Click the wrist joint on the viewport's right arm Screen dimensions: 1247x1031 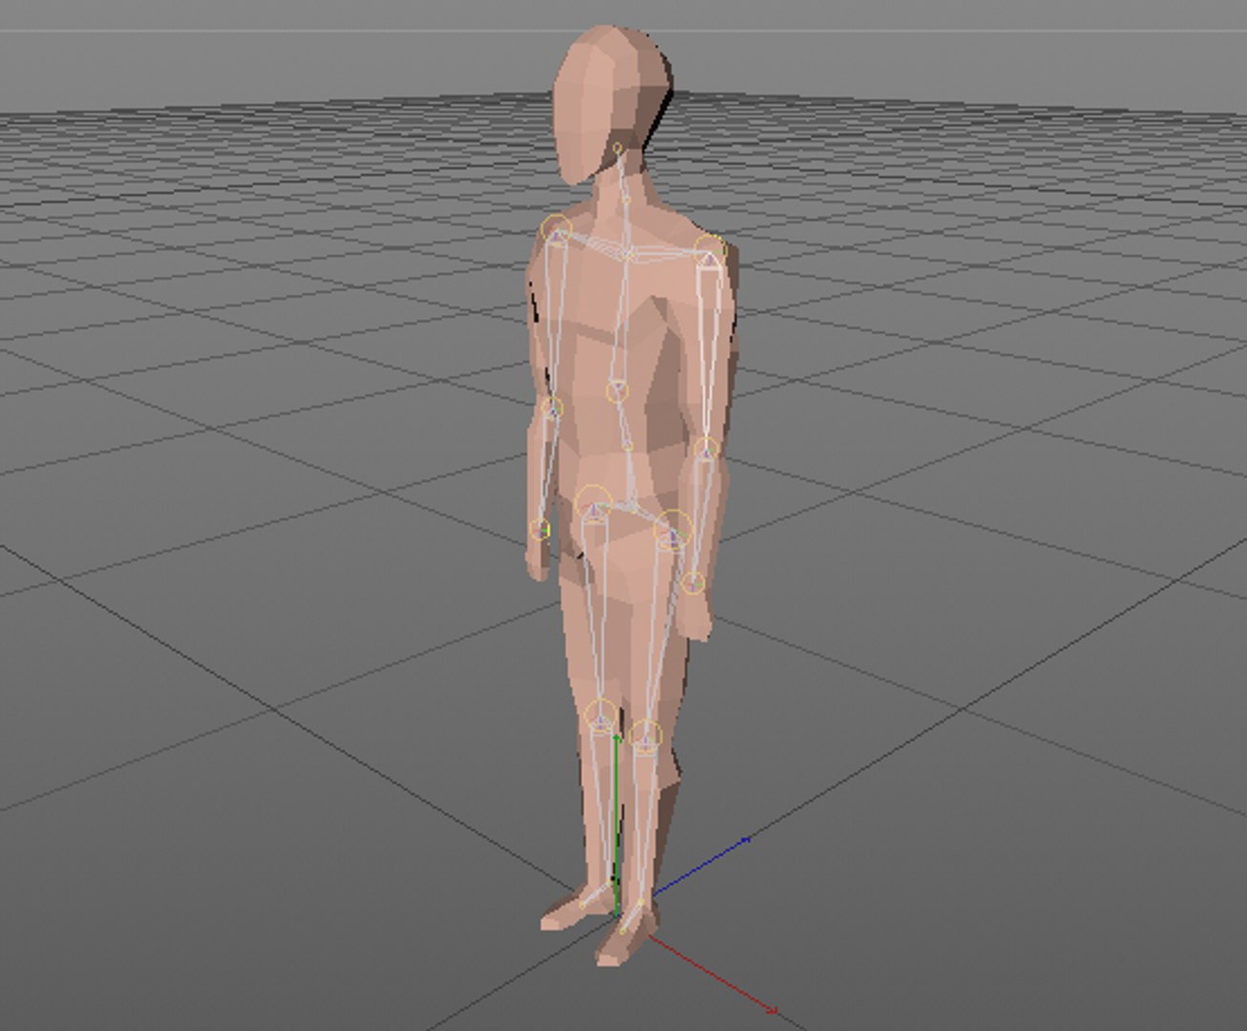693,582
